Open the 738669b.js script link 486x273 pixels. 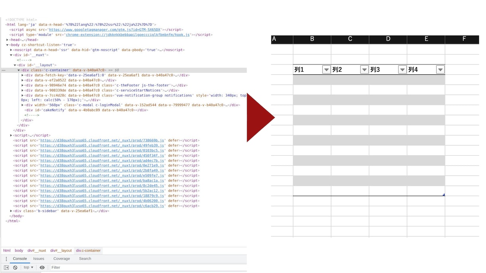click(102, 140)
